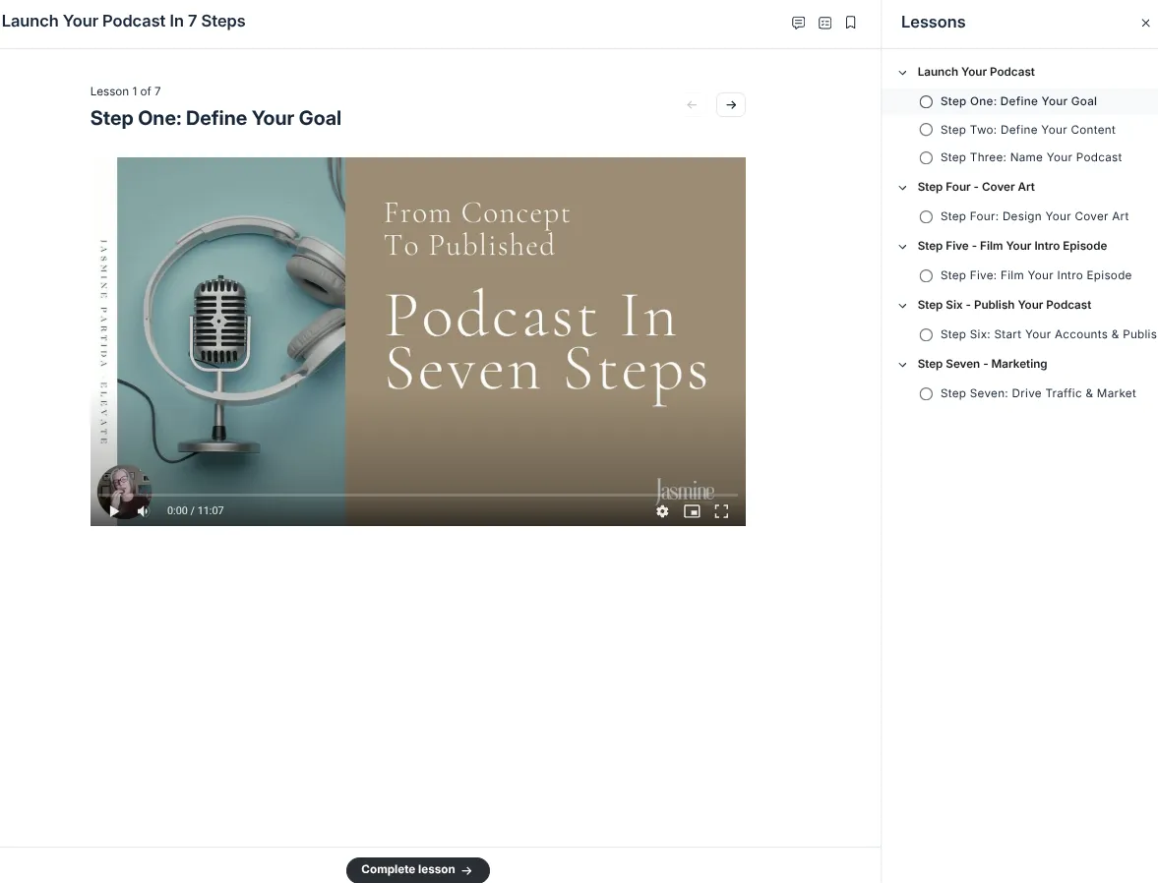Viewport: 1158px width, 883px height.
Task: Seek on the video progress bar
Action: click(x=418, y=495)
